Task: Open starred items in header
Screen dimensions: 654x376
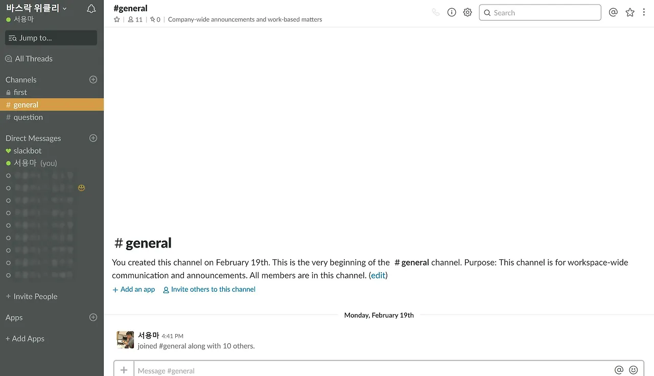Action: (x=630, y=12)
